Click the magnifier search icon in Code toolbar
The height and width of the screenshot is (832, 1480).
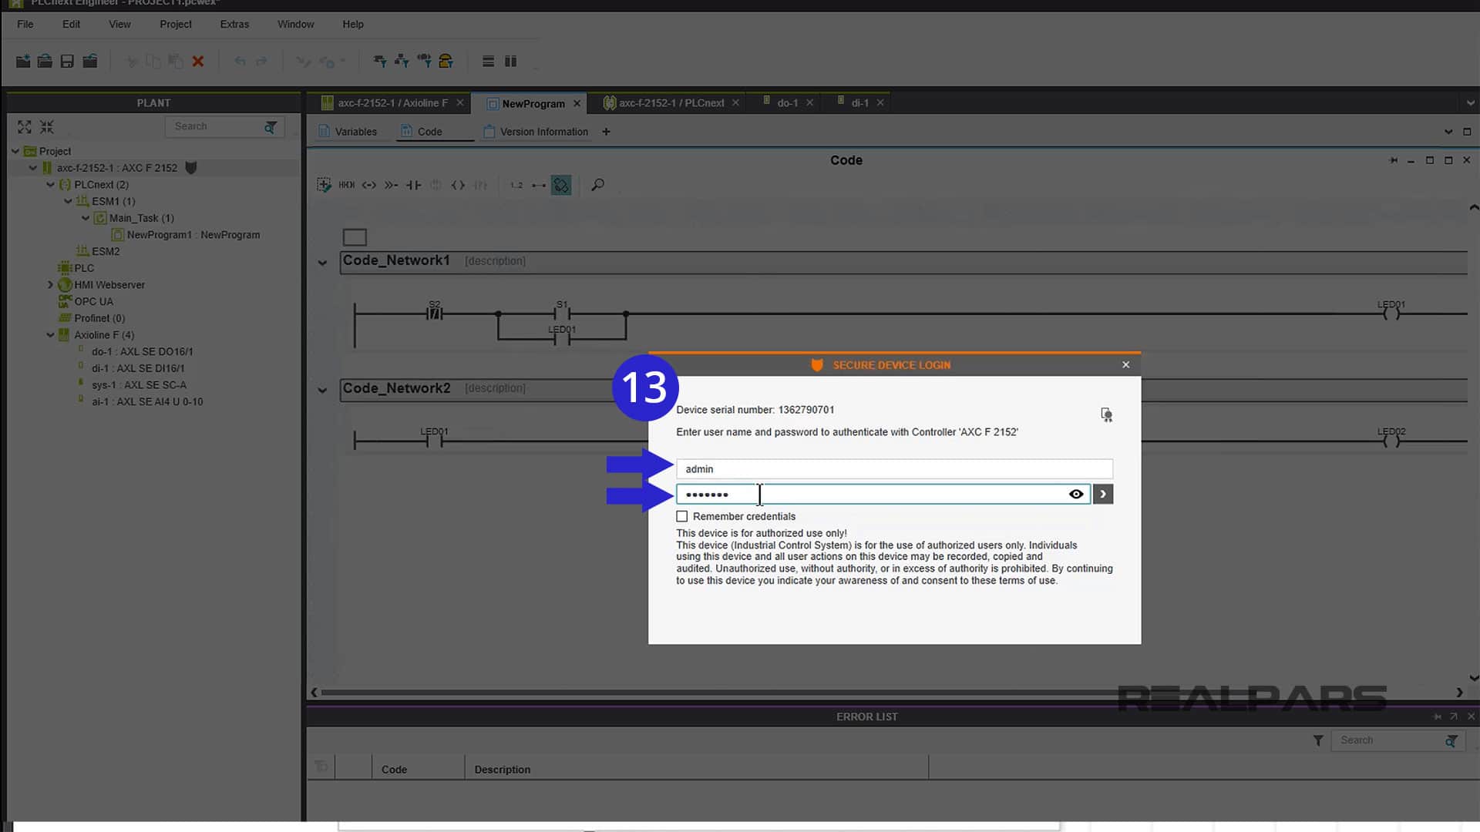pyautogui.click(x=597, y=185)
